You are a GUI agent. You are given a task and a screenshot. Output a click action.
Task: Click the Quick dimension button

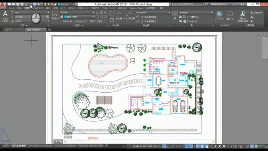[x=80, y=21]
